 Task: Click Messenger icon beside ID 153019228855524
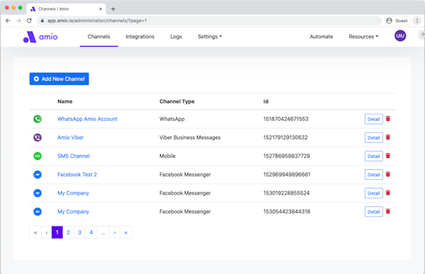[x=38, y=193]
